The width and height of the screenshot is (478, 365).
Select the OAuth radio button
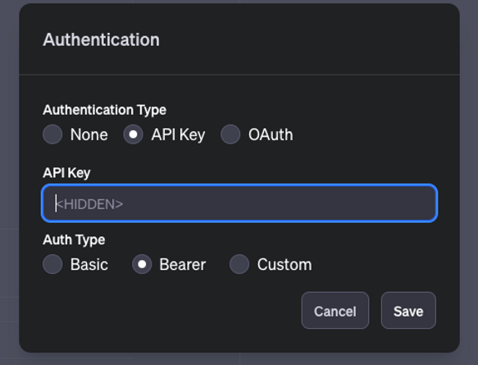point(230,135)
